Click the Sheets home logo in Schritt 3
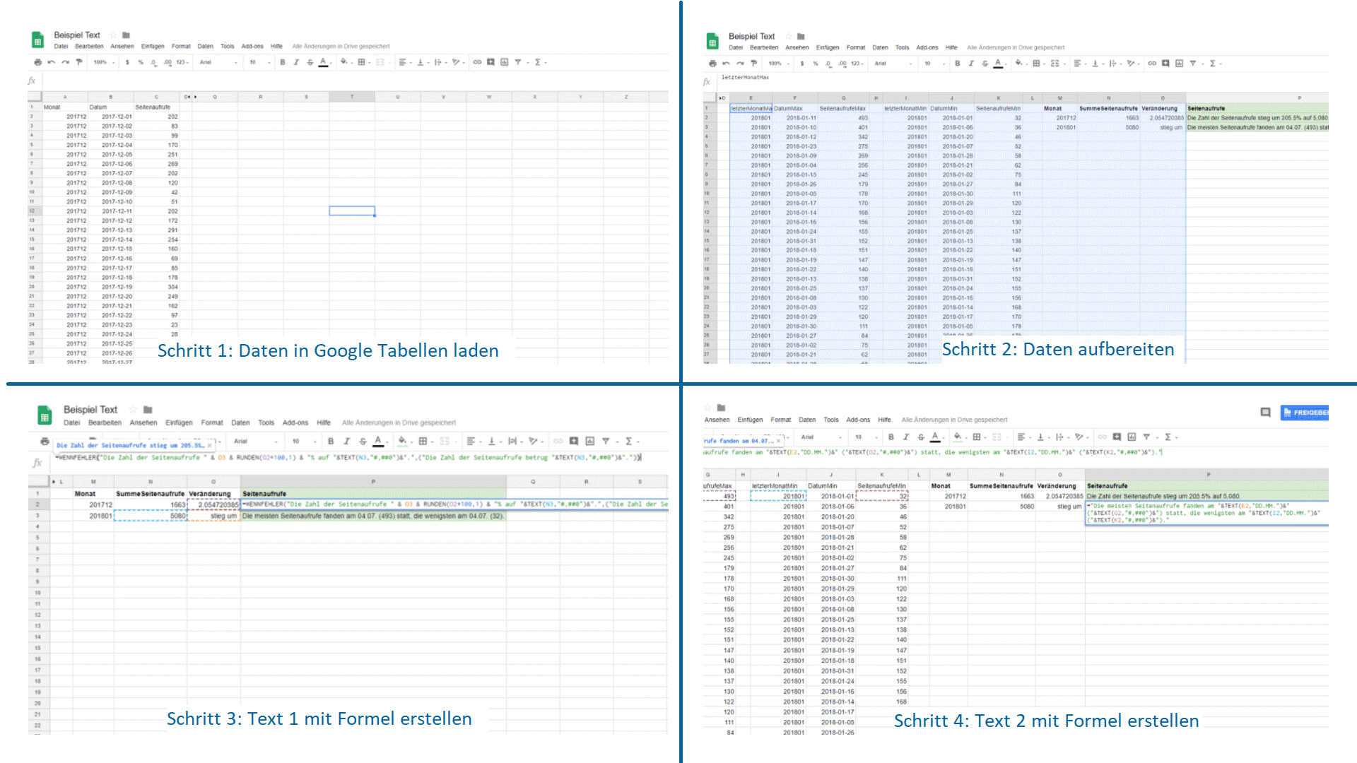The height and width of the screenshot is (763, 1357). [45, 415]
